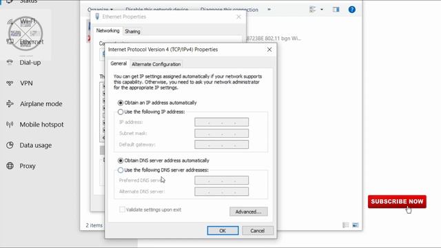Open Dial-up in Settings sidebar
Viewport: 441px width, 248px height.
30,63
